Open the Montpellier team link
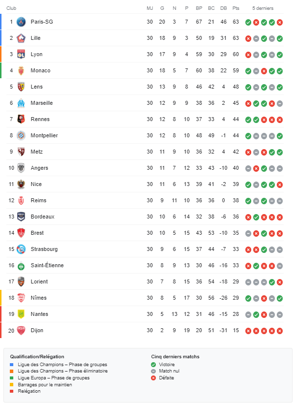 pyautogui.click(x=44, y=135)
